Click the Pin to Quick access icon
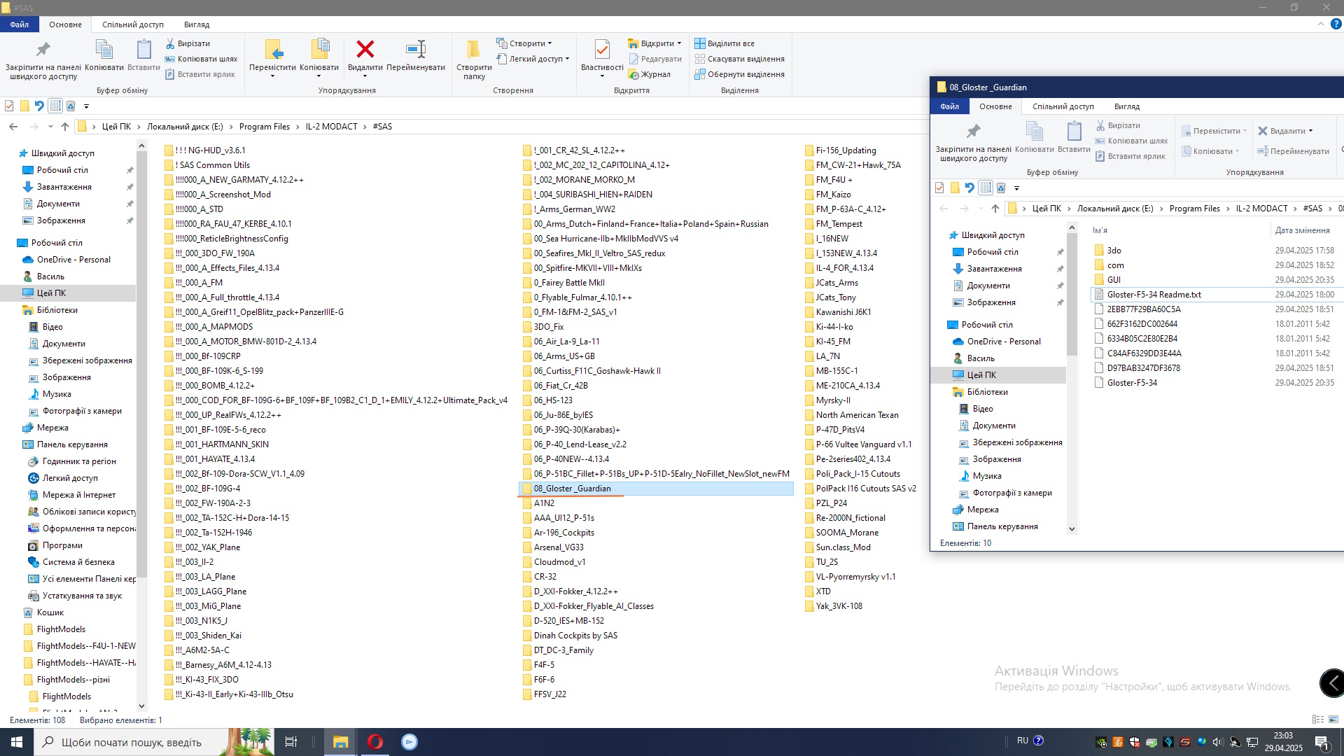The image size is (1344, 756). [43, 50]
